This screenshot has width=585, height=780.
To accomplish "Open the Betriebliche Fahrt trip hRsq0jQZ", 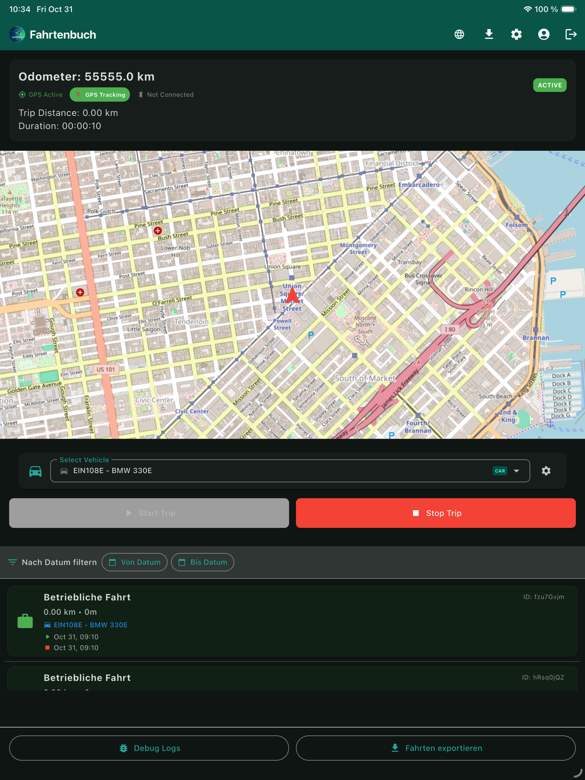I will (x=292, y=678).
